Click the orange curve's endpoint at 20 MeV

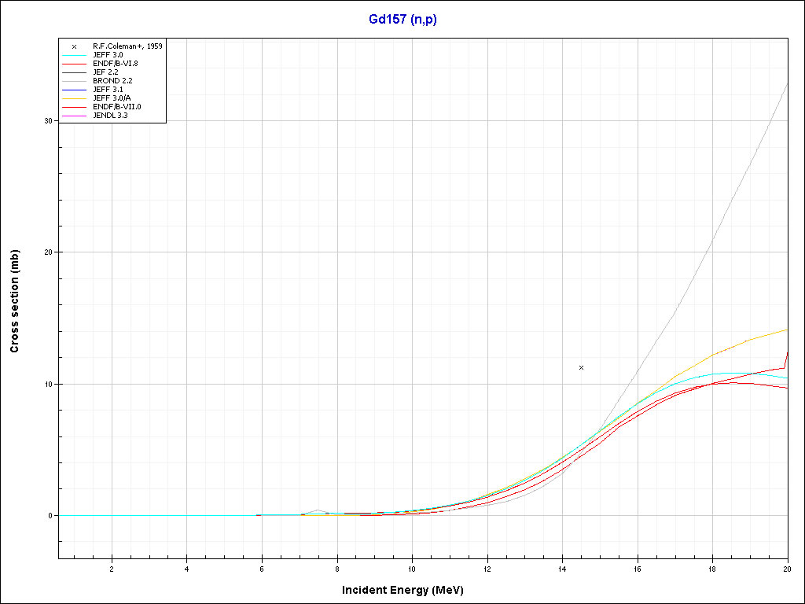point(786,330)
